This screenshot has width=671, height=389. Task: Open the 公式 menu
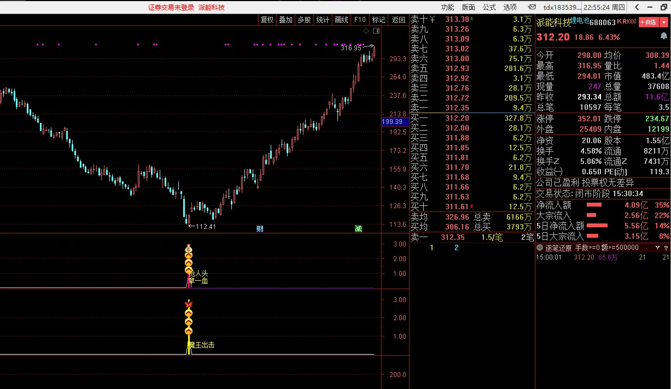pyautogui.click(x=489, y=7)
